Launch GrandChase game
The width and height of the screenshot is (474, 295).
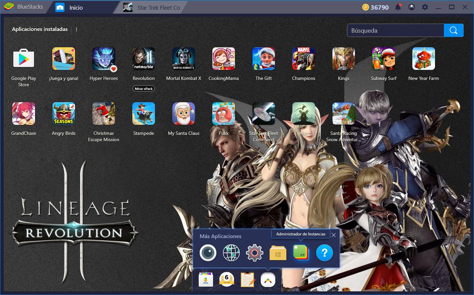(24, 114)
